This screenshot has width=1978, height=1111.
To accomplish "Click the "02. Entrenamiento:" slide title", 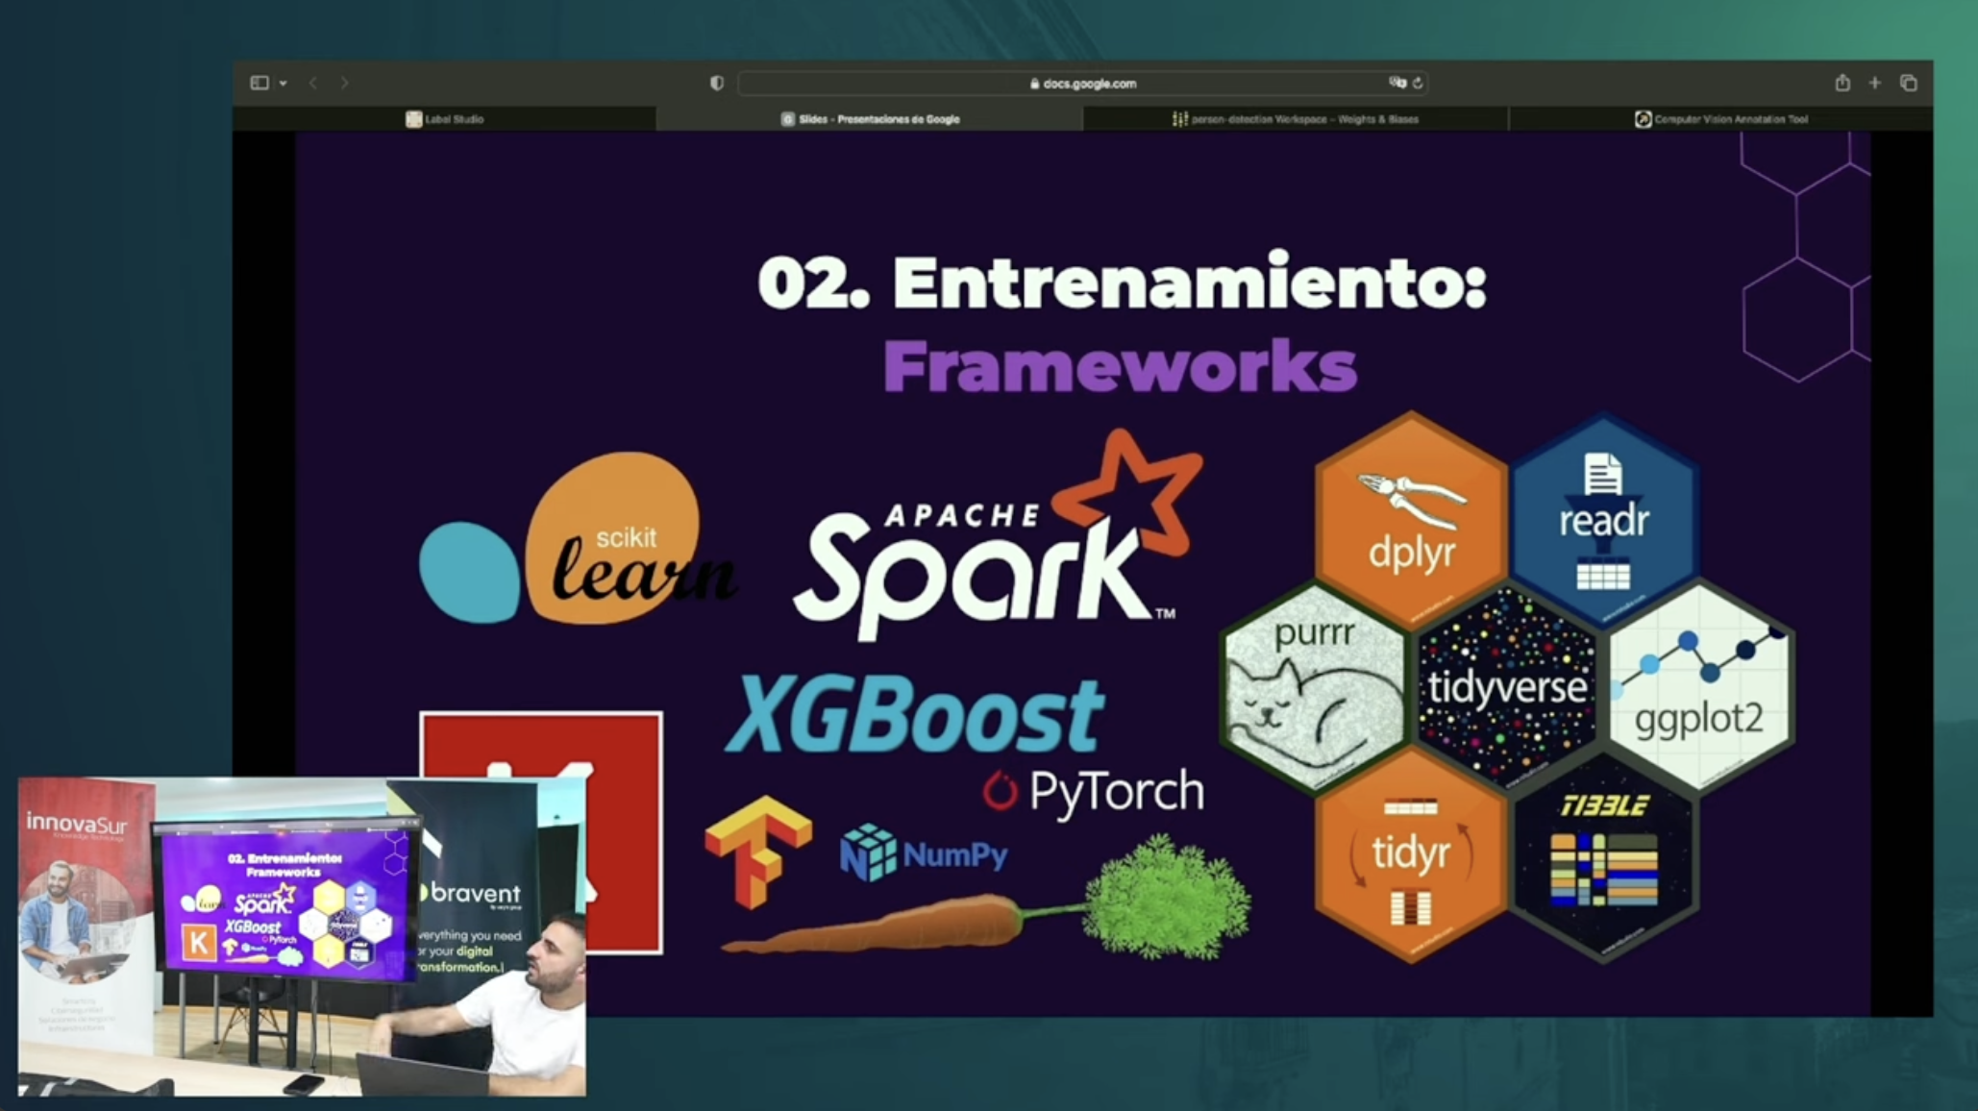I will [x=1122, y=283].
